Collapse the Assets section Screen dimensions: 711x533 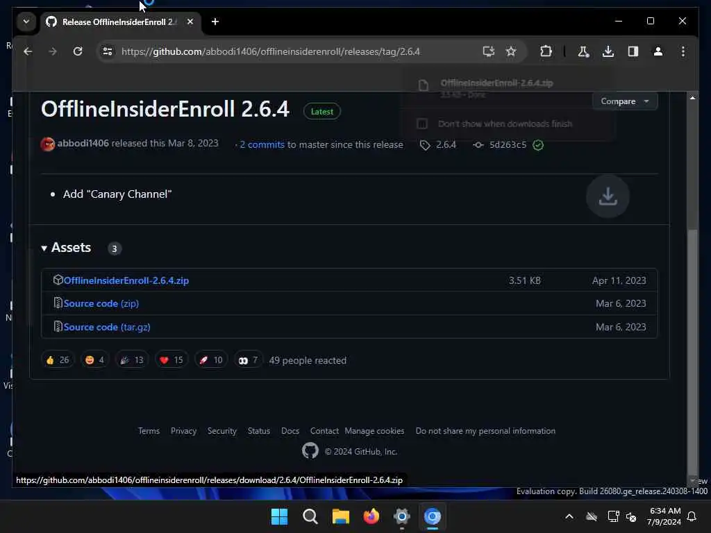click(66, 248)
